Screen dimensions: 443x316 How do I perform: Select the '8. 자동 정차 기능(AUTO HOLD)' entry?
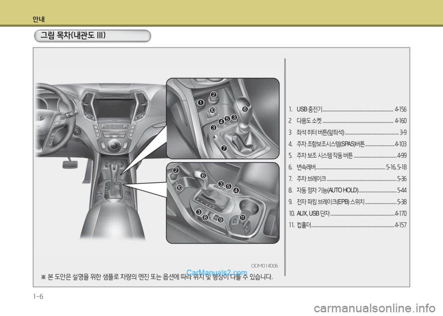[347, 191]
